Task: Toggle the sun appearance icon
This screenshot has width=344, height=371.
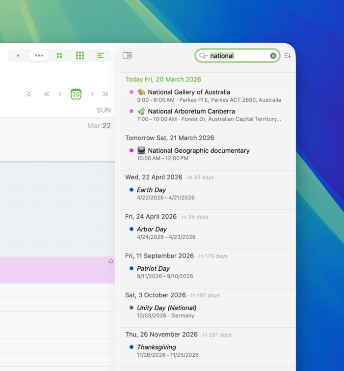Action: pos(29,94)
